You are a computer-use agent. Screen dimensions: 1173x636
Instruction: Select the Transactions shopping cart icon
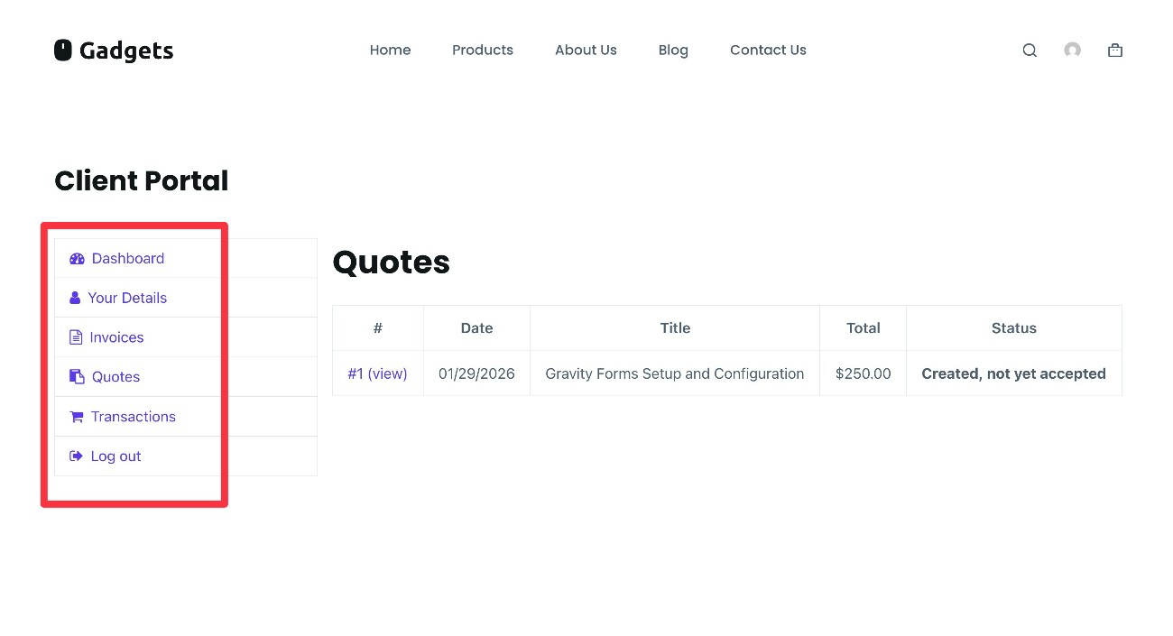point(76,416)
